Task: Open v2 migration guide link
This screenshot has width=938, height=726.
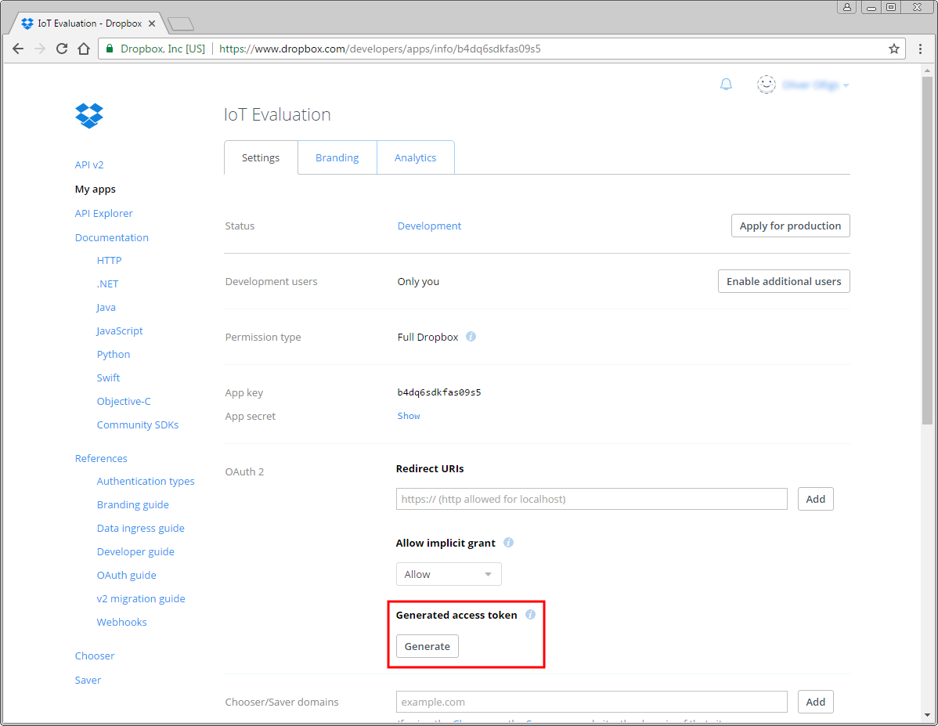Action: [x=141, y=598]
